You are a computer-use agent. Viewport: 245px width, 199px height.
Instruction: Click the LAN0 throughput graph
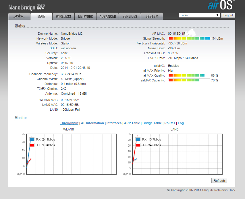point(177,154)
